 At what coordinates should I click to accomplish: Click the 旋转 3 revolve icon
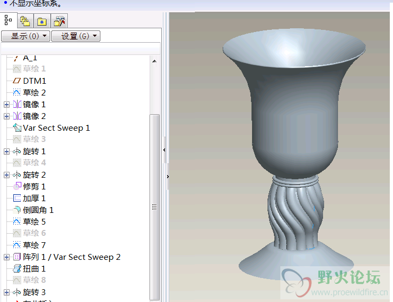point(17,292)
